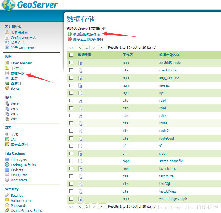Click the Security Settings wrench icon
Viewport: 221px width, 213px height.
point(7,195)
